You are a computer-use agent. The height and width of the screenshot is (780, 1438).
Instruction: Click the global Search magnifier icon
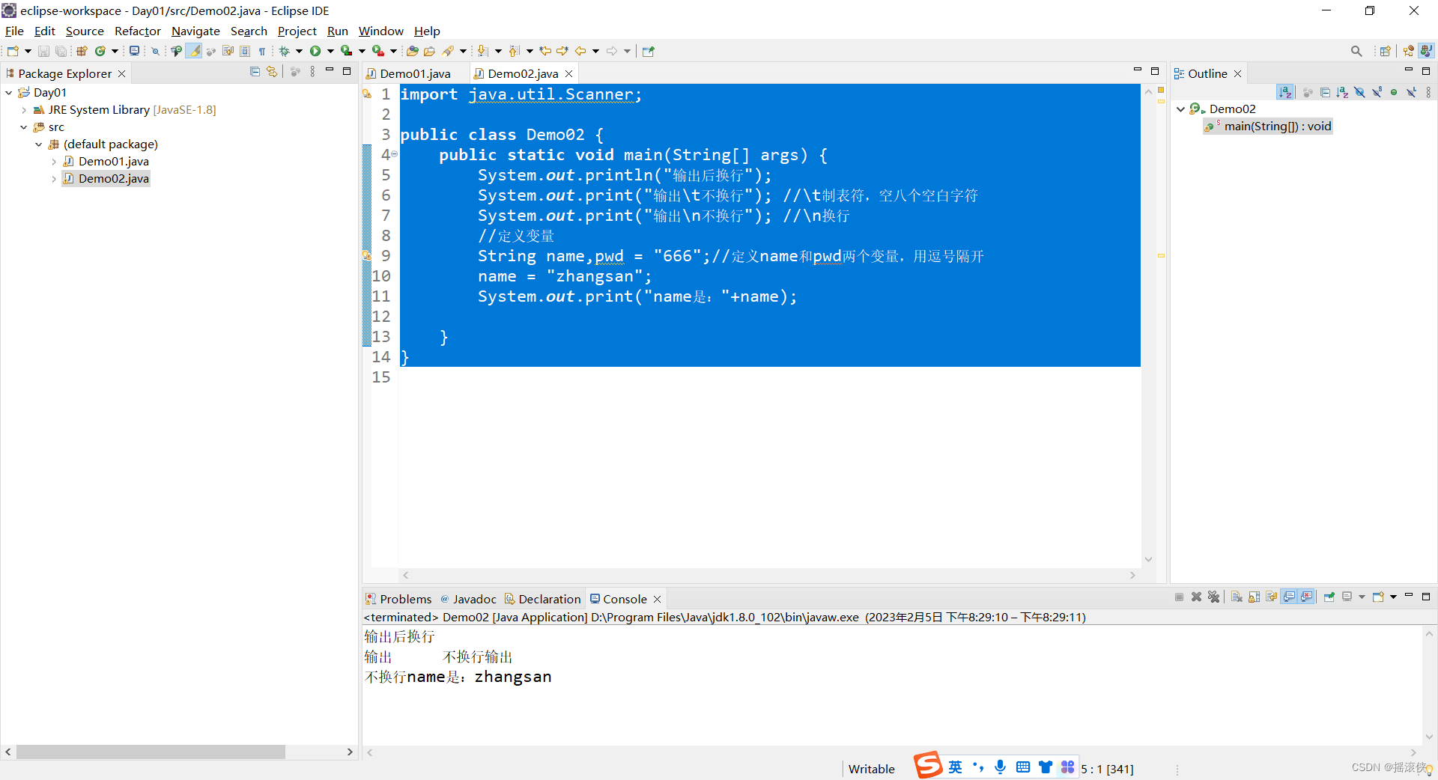point(1356,51)
